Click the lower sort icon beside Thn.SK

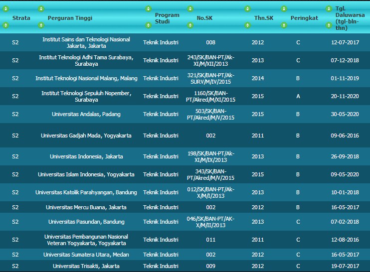click(247, 25)
